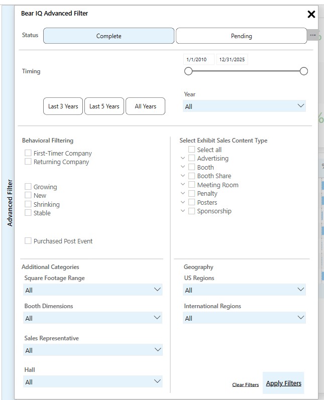Check the First-Timer Company checkbox

point(28,153)
